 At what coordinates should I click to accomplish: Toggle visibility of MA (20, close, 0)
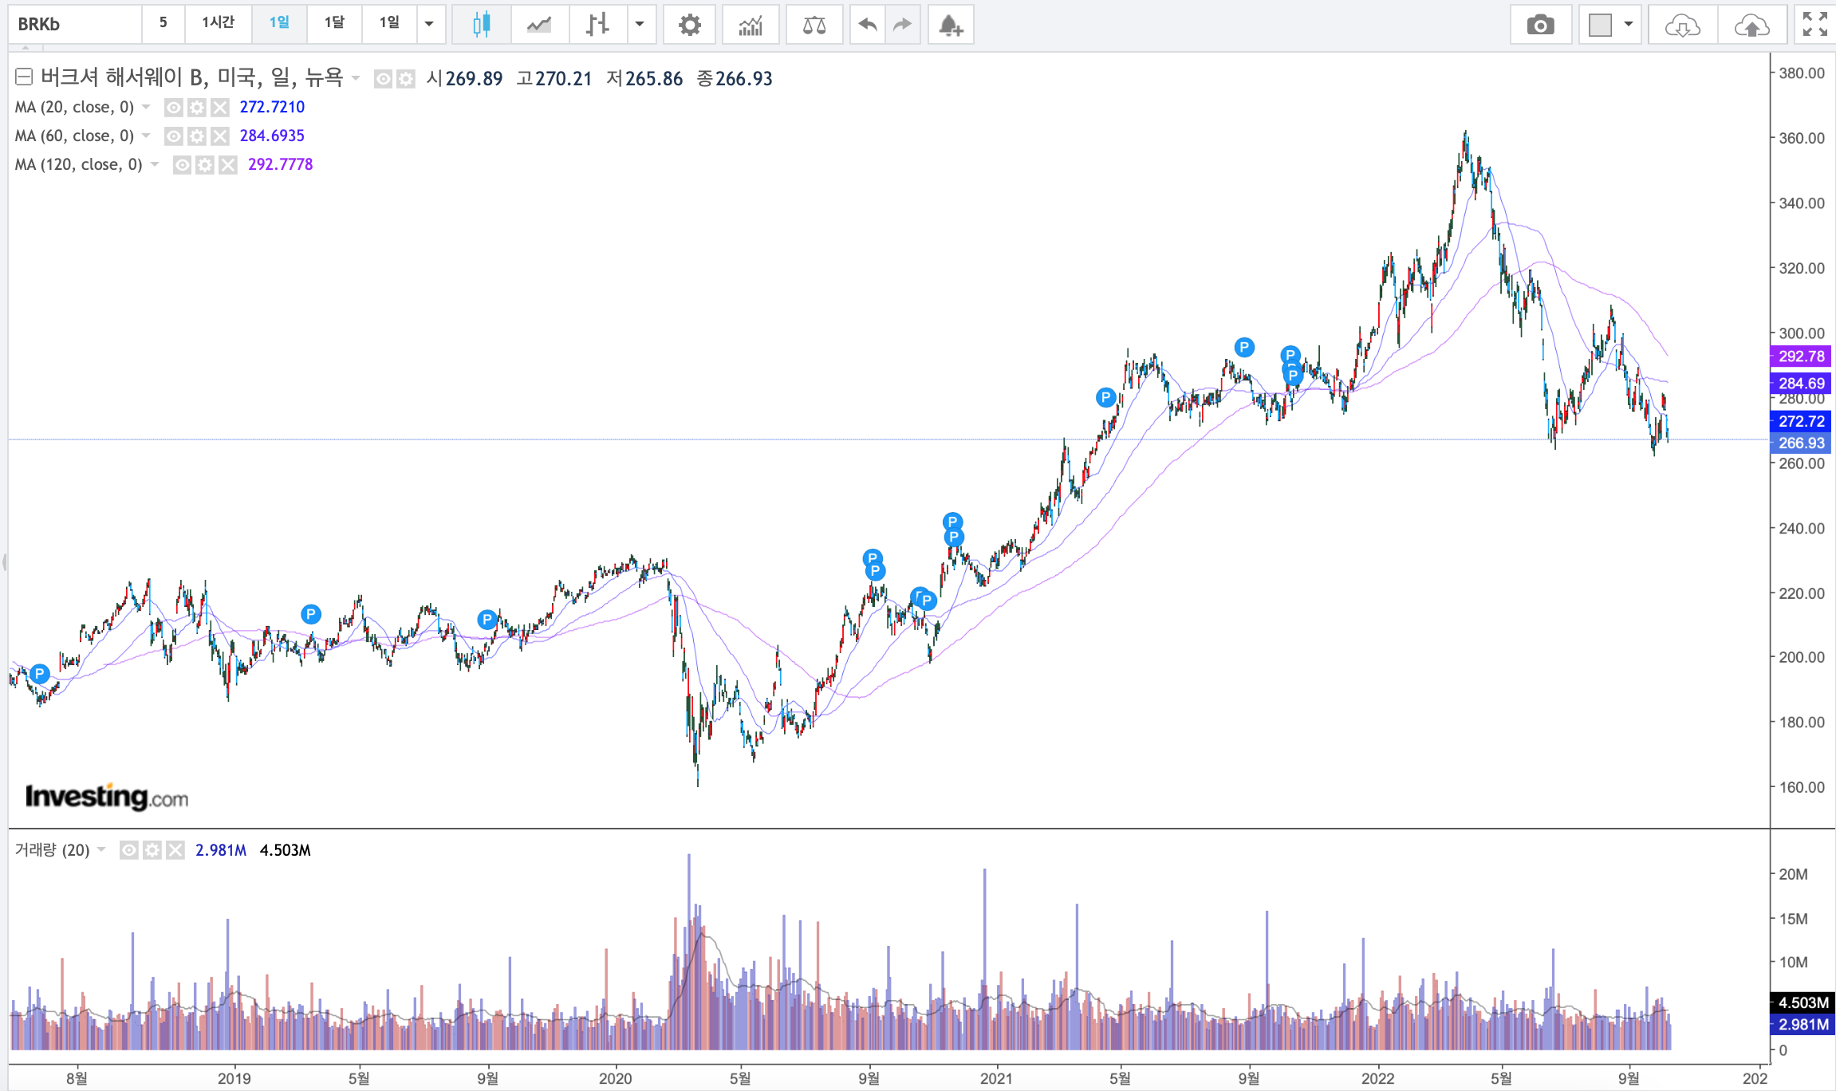tap(173, 107)
